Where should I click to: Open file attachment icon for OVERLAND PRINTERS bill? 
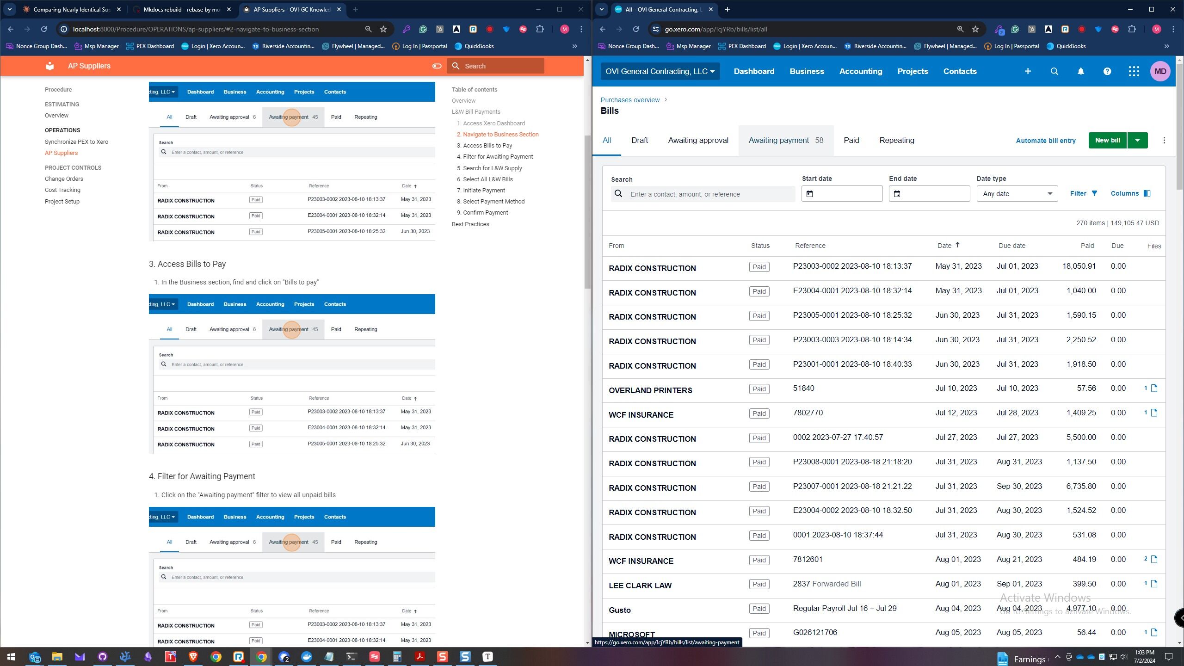point(1154,388)
